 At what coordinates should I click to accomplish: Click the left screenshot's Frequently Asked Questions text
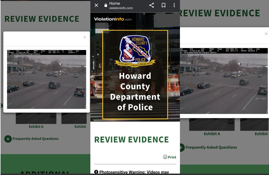tap(35, 139)
